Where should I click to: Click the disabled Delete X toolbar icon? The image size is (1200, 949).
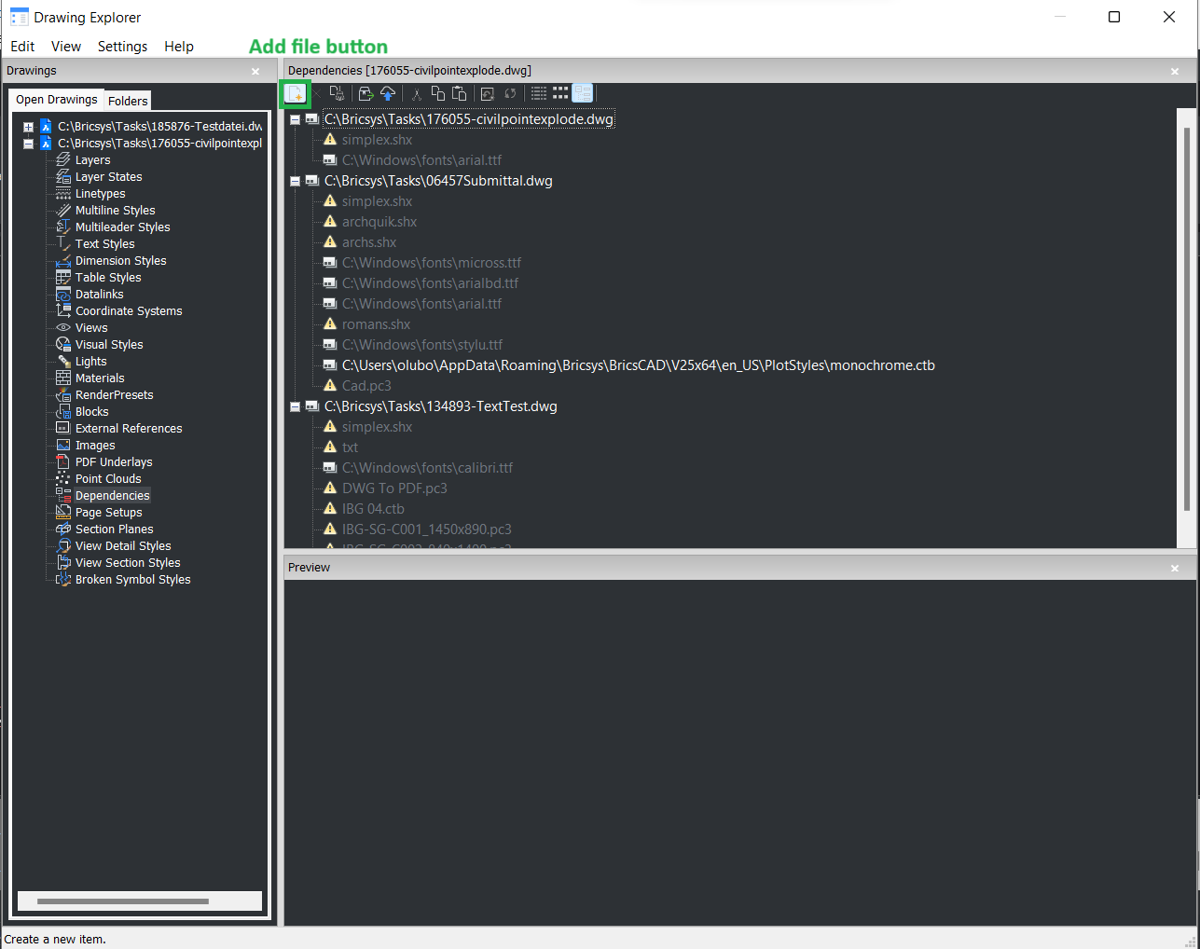point(317,93)
